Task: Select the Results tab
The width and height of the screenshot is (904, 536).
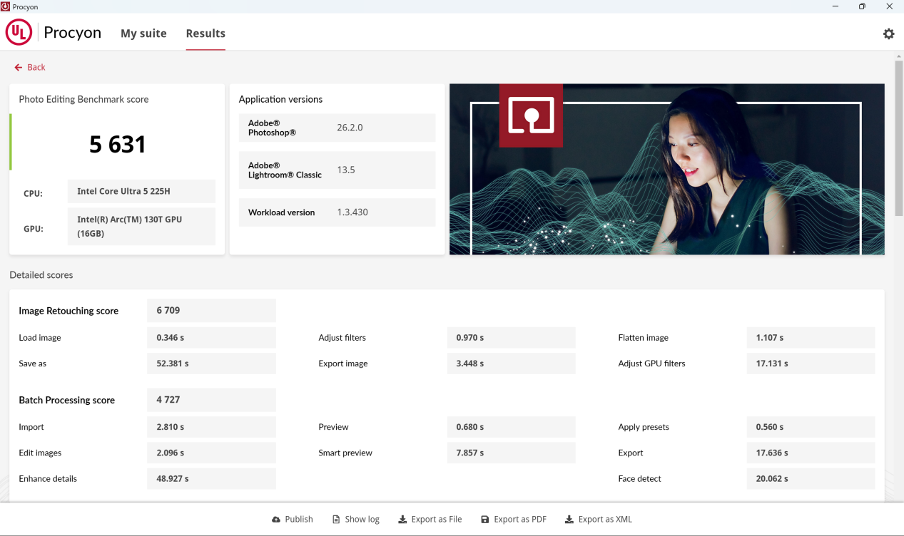Action: (205, 33)
